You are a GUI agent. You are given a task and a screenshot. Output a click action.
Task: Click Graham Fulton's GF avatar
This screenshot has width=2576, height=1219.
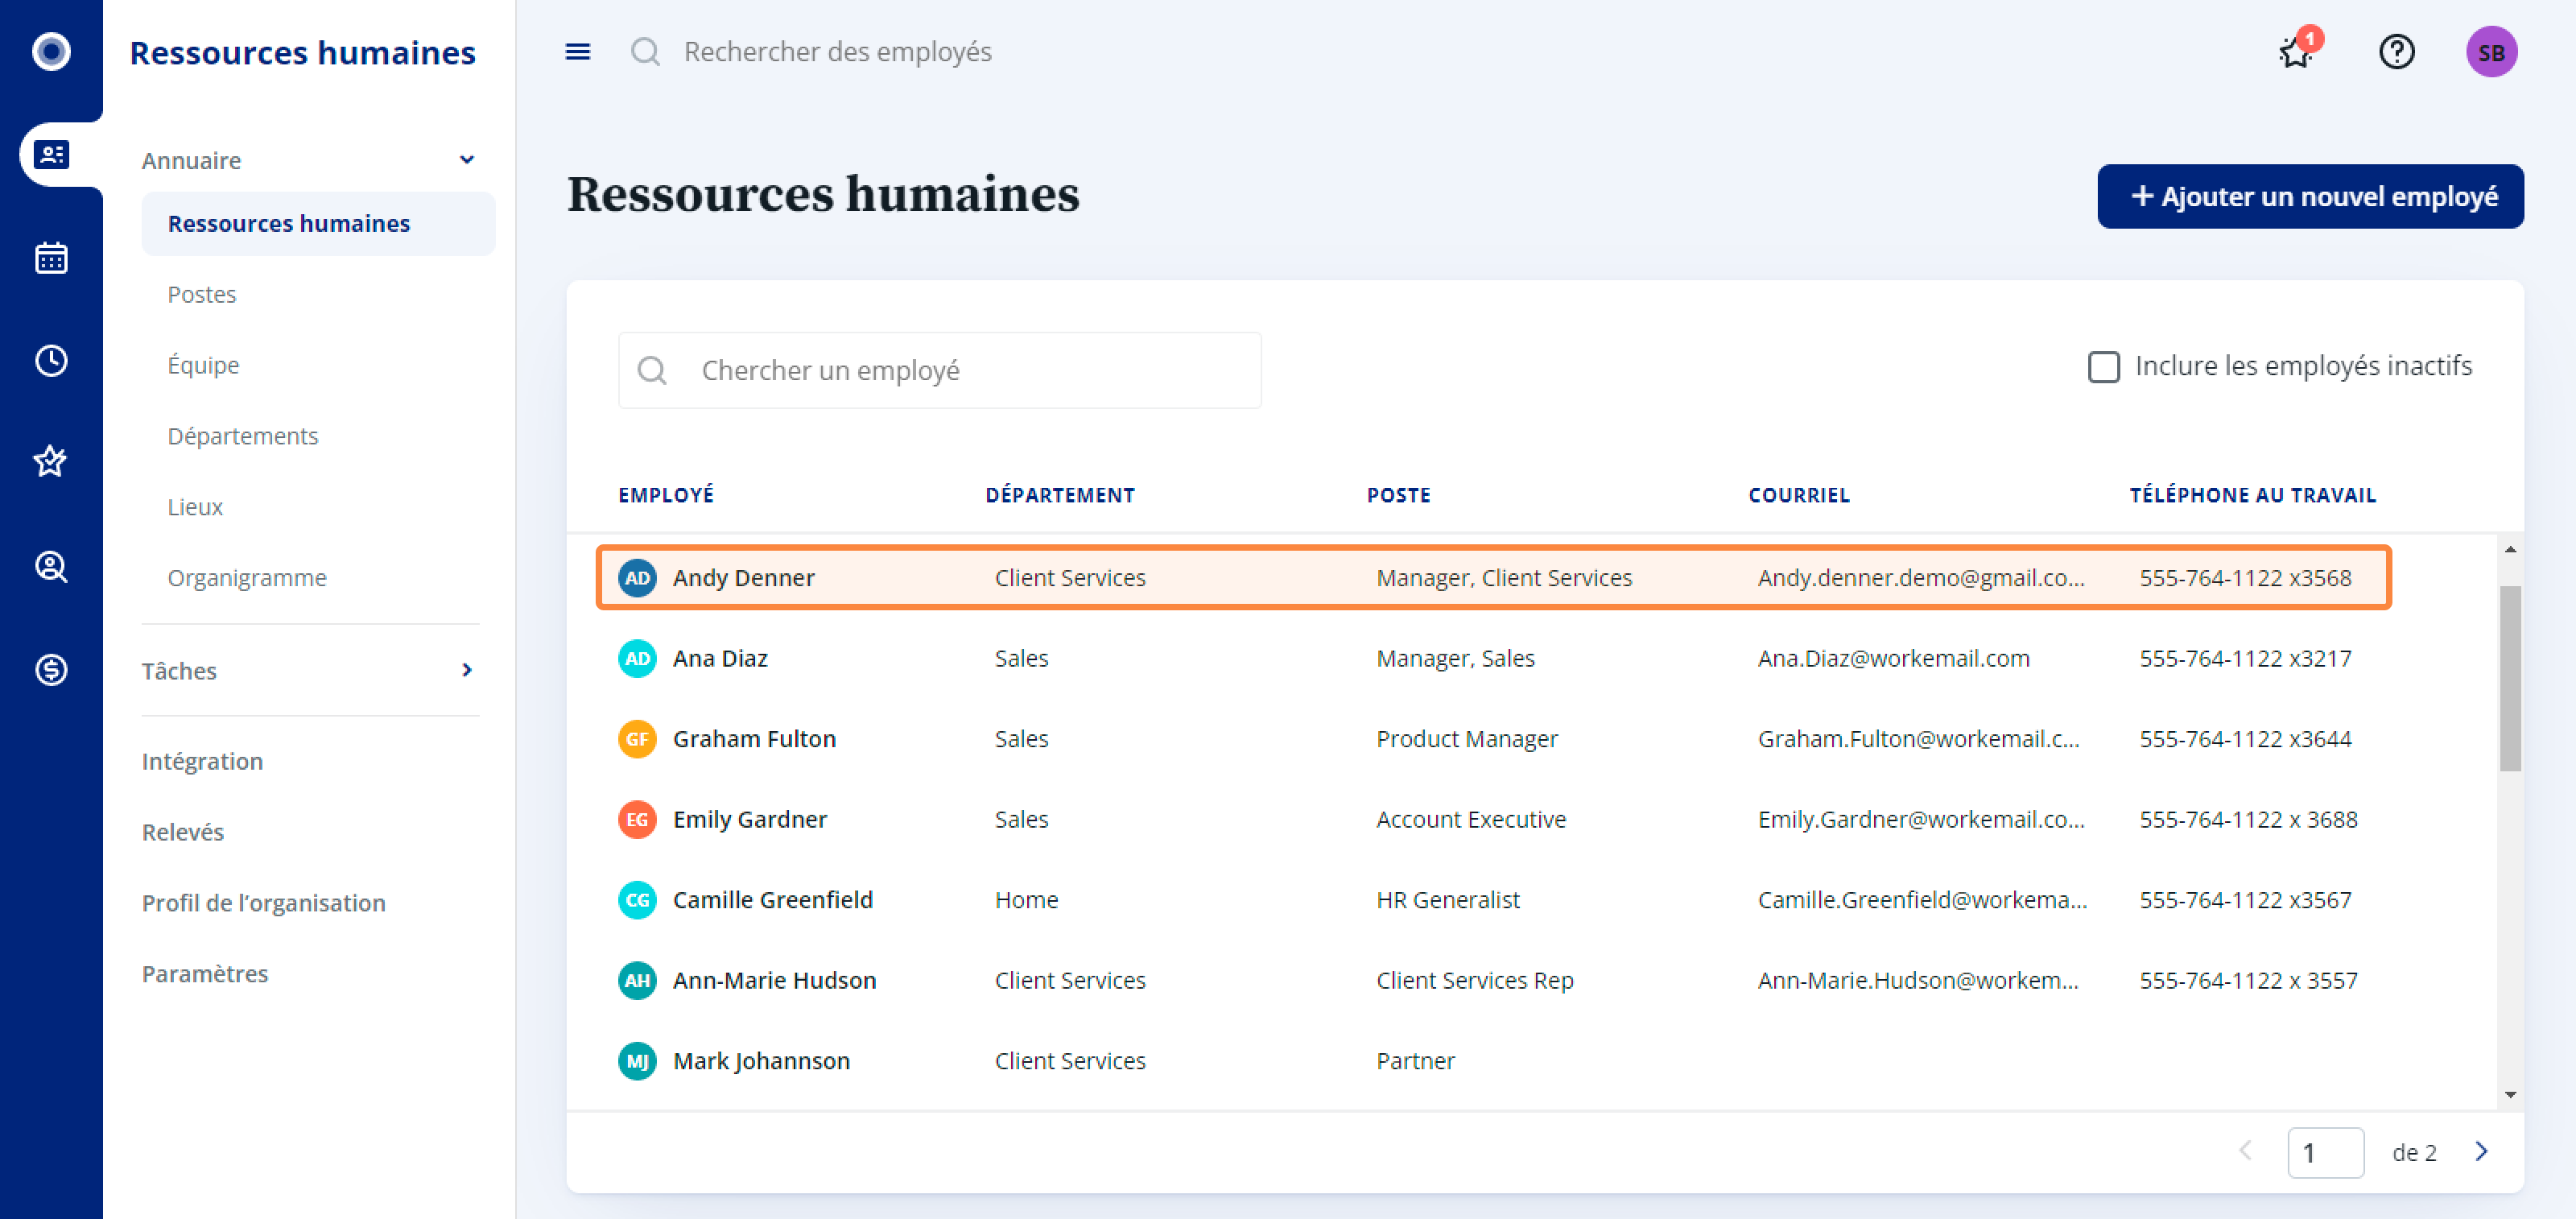pyautogui.click(x=637, y=739)
